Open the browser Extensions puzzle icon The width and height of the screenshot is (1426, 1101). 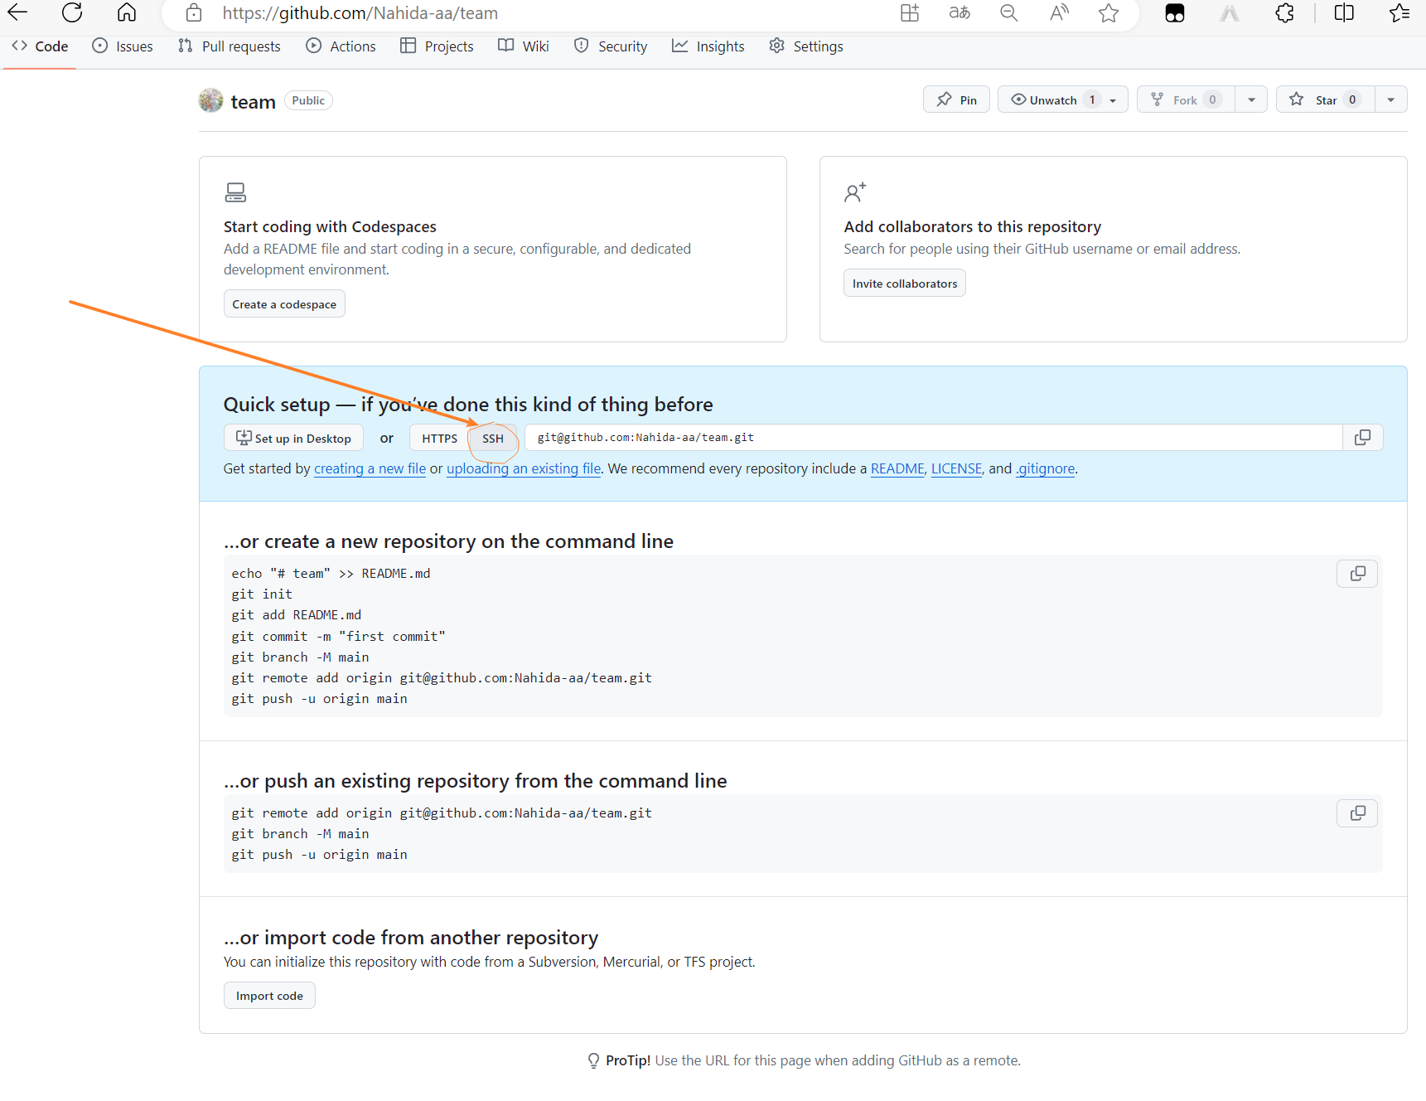point(1284,12)
